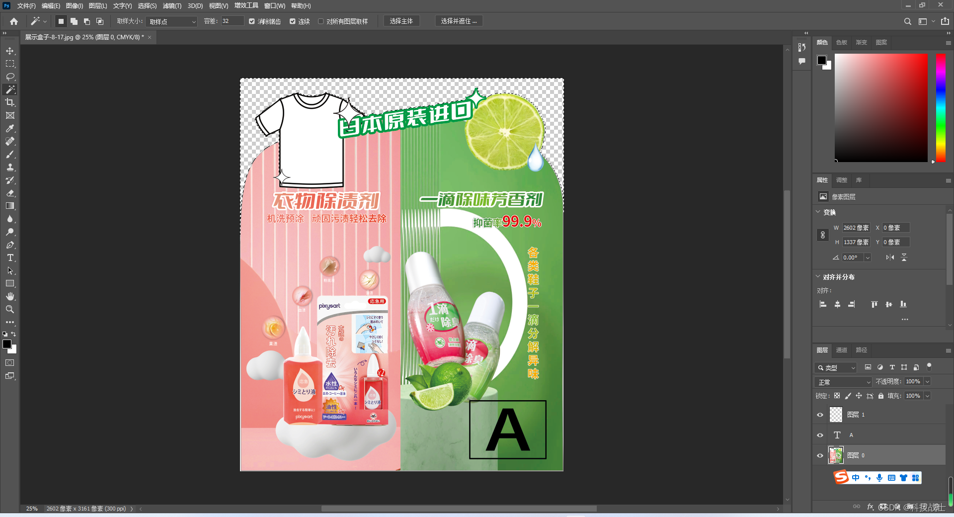Pick a color in the color field
This screenshot has height=517, width=954.
(881, 107)
